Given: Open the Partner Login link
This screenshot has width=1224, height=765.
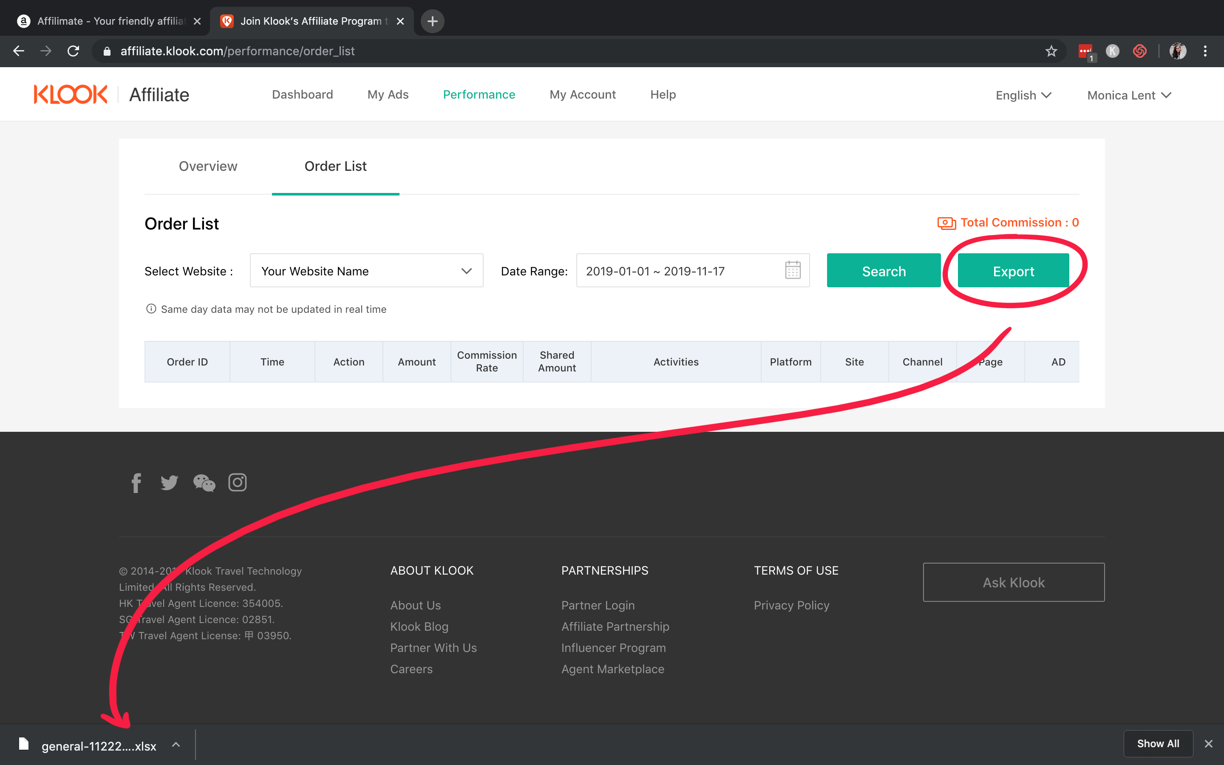Looking at the screenshot, I should [x=598, y=605].
